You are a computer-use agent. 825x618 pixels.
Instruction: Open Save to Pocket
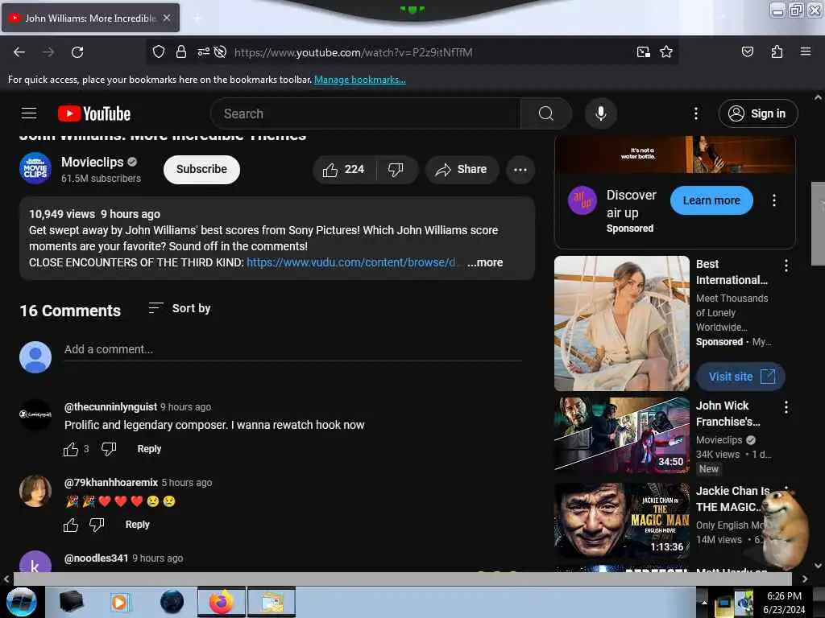point(747,52)
